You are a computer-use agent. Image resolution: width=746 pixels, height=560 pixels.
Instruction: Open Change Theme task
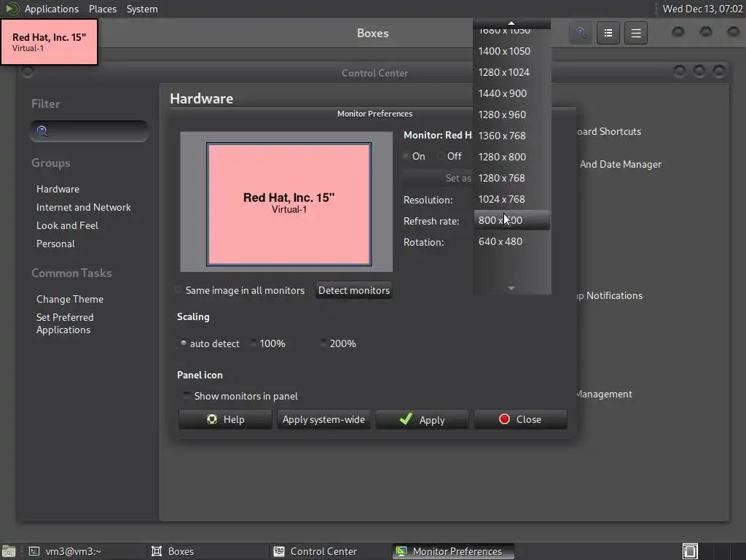70,299
